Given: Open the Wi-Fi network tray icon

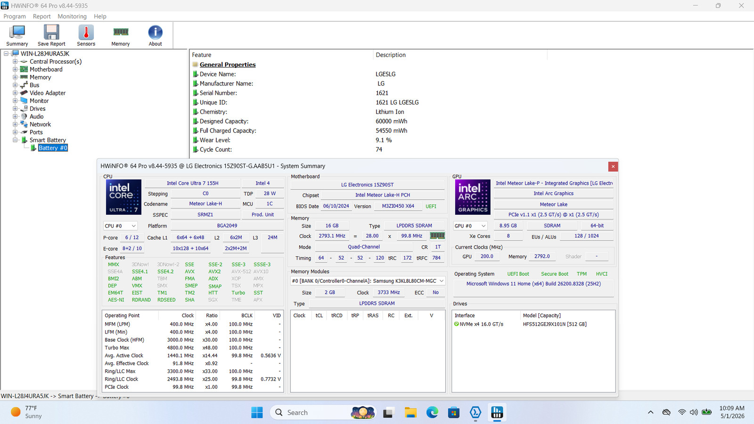Looking at the screenshot, I should pyautogui.click(x=682, y=412).
